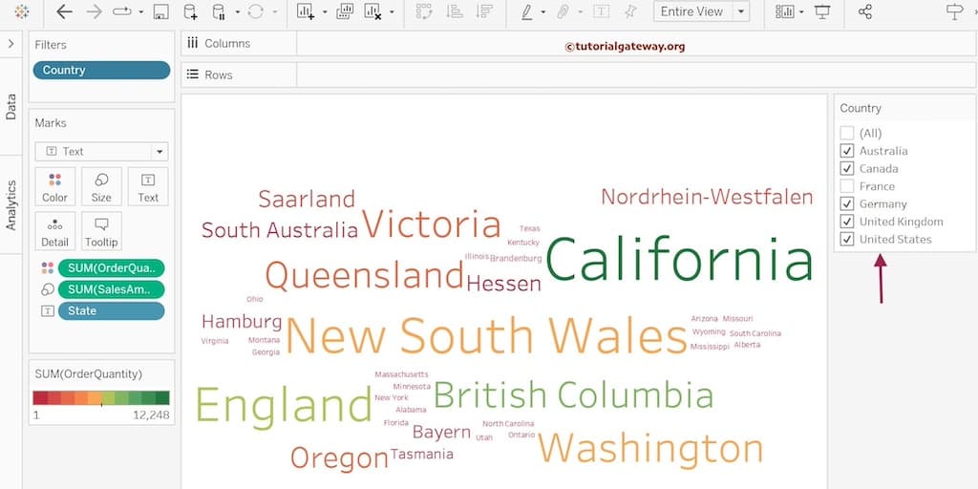Click the Run update refresh icon
The image size is (978, 489).
point(255,11)
